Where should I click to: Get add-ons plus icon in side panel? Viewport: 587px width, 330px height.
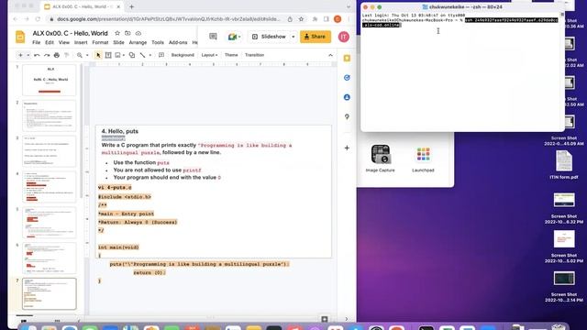point(347,148)
